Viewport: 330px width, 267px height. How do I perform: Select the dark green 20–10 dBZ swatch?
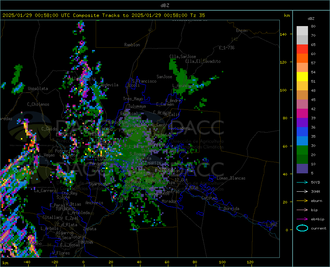(302, 159)
